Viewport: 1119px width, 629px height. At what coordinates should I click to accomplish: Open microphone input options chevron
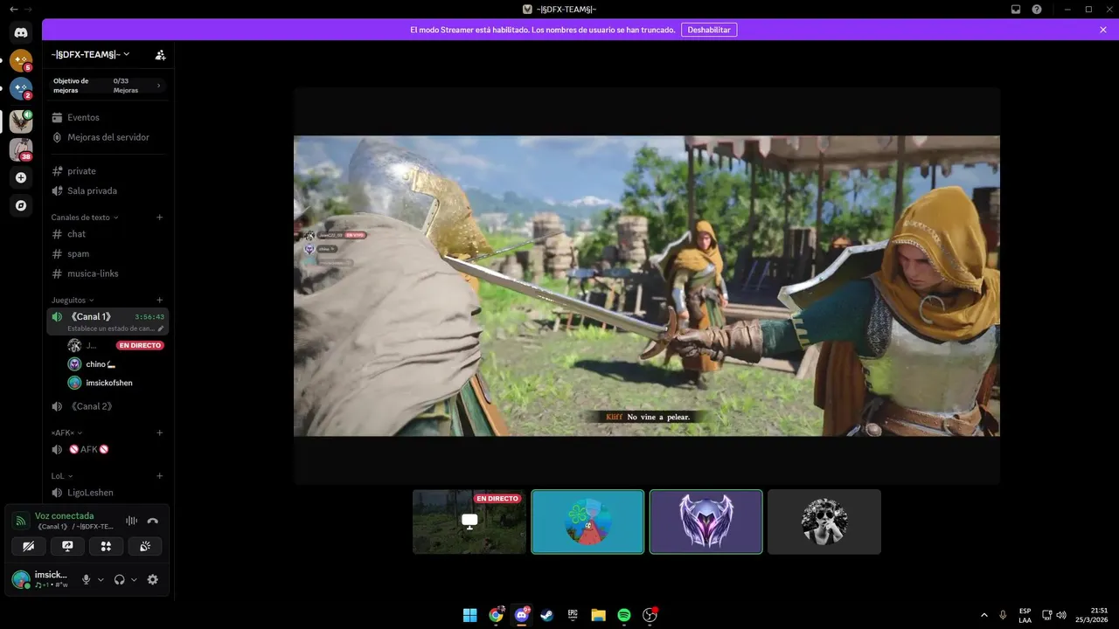[101, 580]
